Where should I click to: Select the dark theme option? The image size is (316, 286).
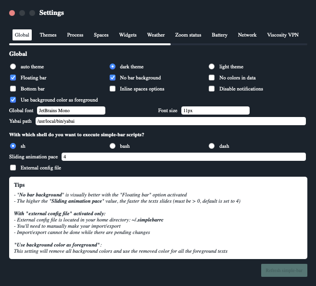pos(113,66)
